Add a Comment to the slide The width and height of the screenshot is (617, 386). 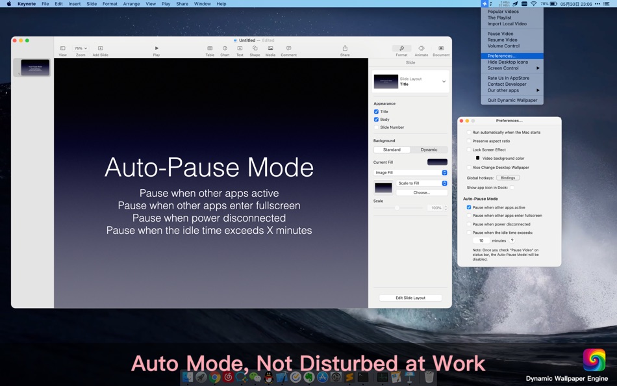click(288, 48)
